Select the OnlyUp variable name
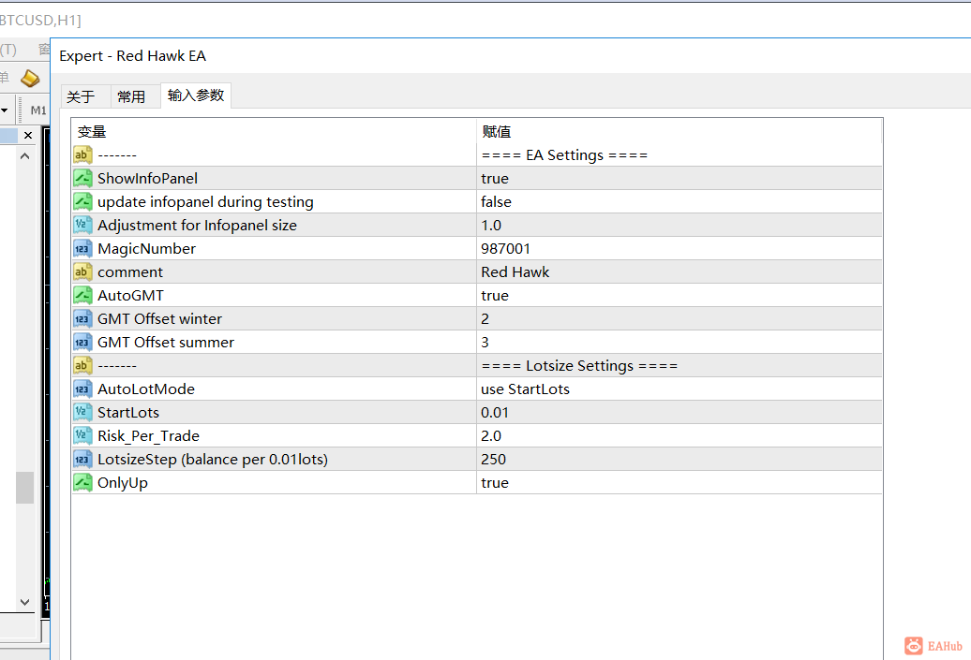This screenshot has width=971, height=660. tap(123, 483)
